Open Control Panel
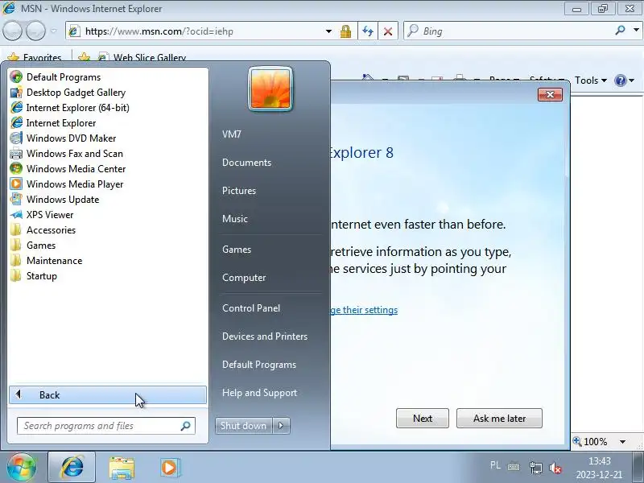This screenshot has height=483, width=644. click(251, 308)
